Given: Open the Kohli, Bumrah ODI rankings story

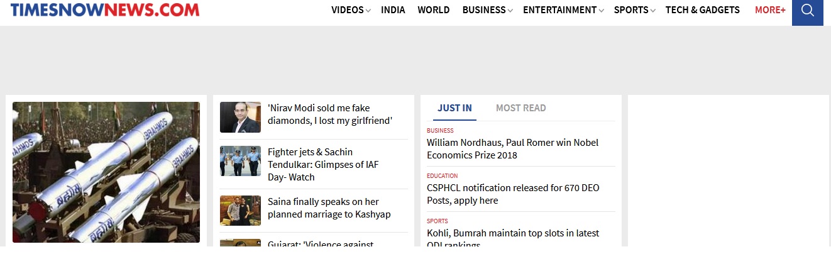Looking at the screenshot, I should [513, 233].
